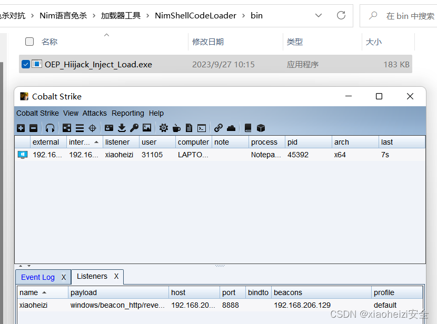Click the LAPTO... computer cell
This screenshot has width=437, height=324.
click(193, 155)
